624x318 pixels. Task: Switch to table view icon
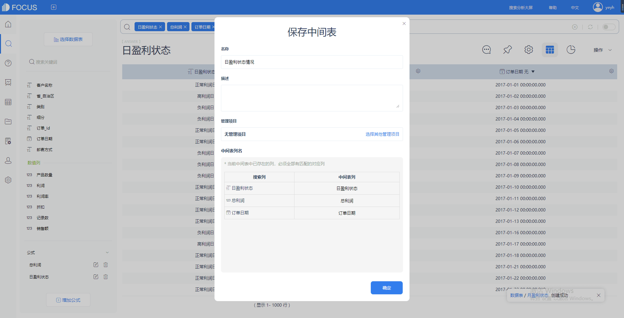coord(550,50)
